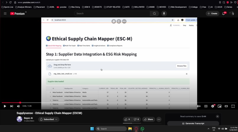Collapse the Read summary panel chevron

[218, 116]
